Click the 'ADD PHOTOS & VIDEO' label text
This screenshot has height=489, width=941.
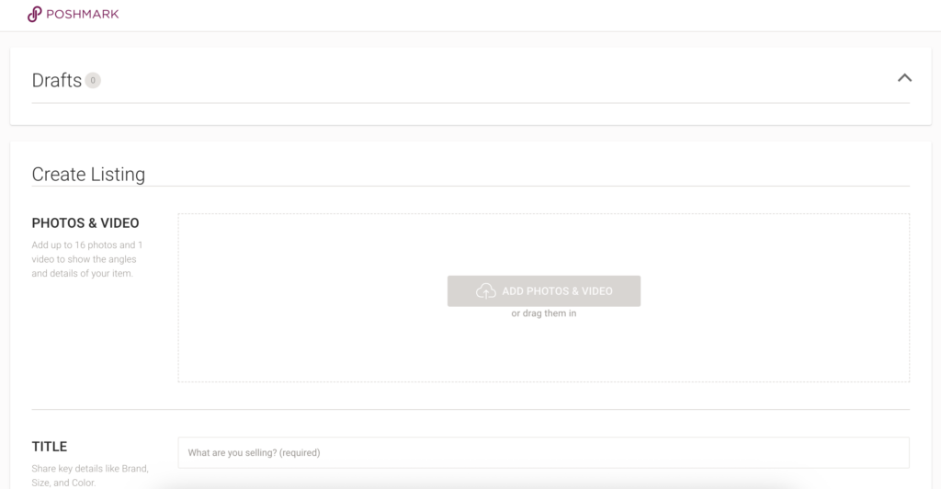(x=557, y=291)
